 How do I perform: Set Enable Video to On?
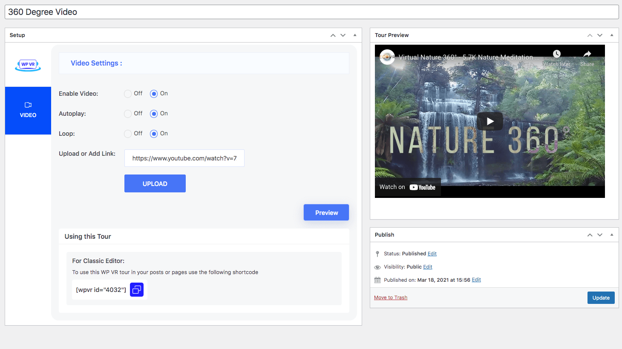(154, 94)
